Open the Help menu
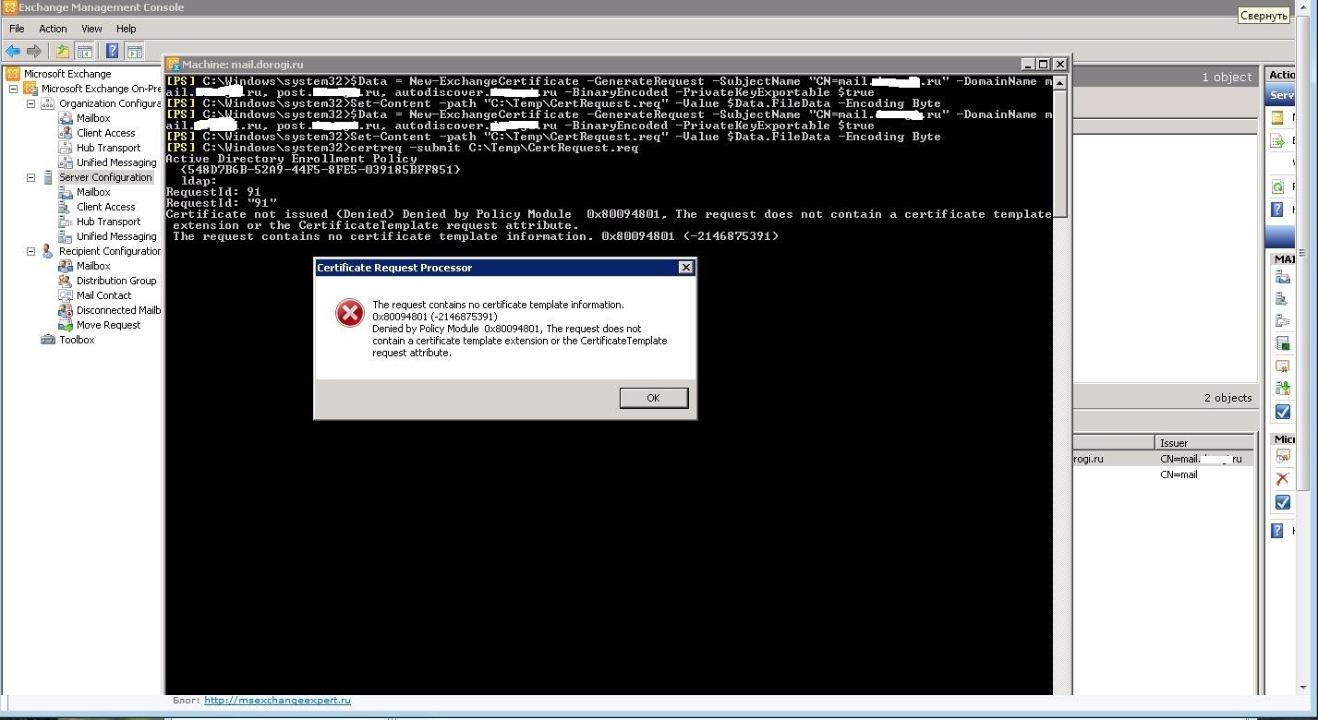This screenshot has width=1318, height=720. [x=127, y=29]
